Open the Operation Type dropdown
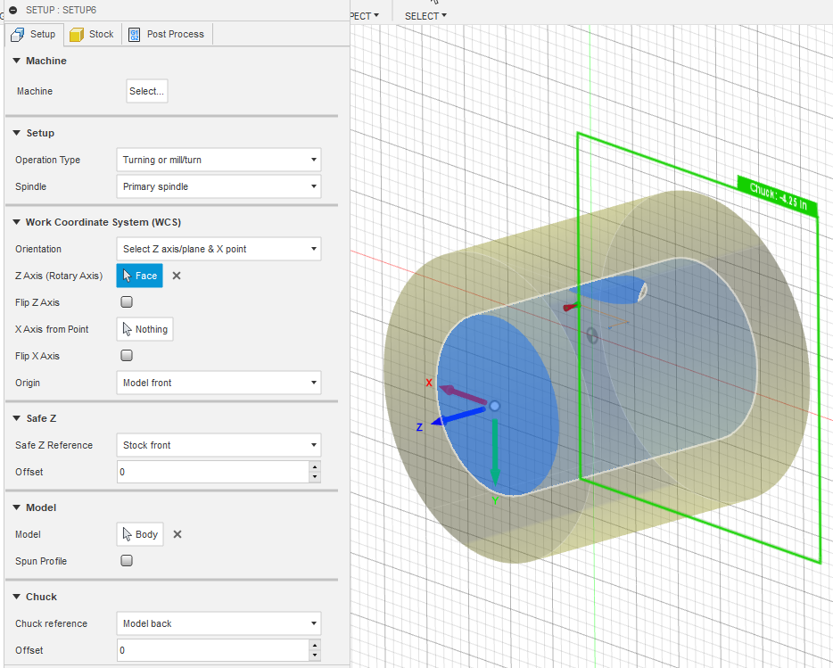This screenshot has height=668, width=833. (x=219, y=160)
